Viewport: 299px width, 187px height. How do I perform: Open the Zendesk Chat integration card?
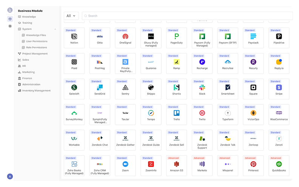(100, 140)
